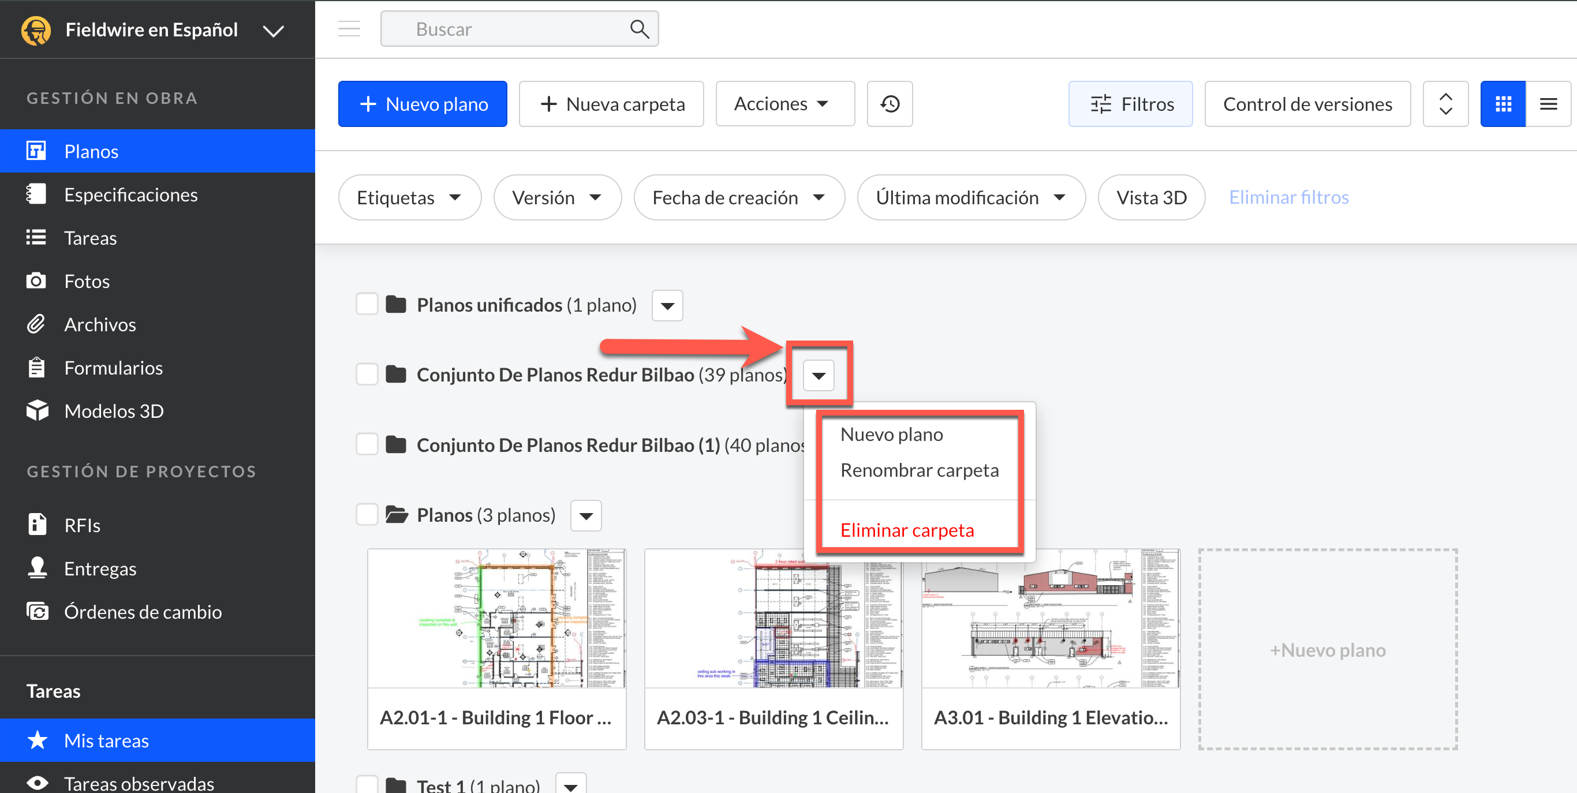Open Fotos camera icon in sidebar

(x=36, y=281)
